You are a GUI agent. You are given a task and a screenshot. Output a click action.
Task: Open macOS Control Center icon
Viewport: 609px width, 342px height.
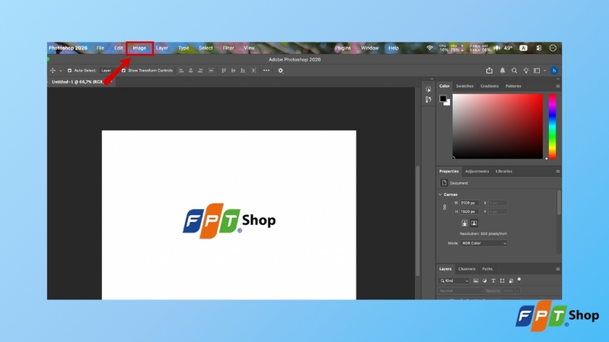[x=539, y=48]
